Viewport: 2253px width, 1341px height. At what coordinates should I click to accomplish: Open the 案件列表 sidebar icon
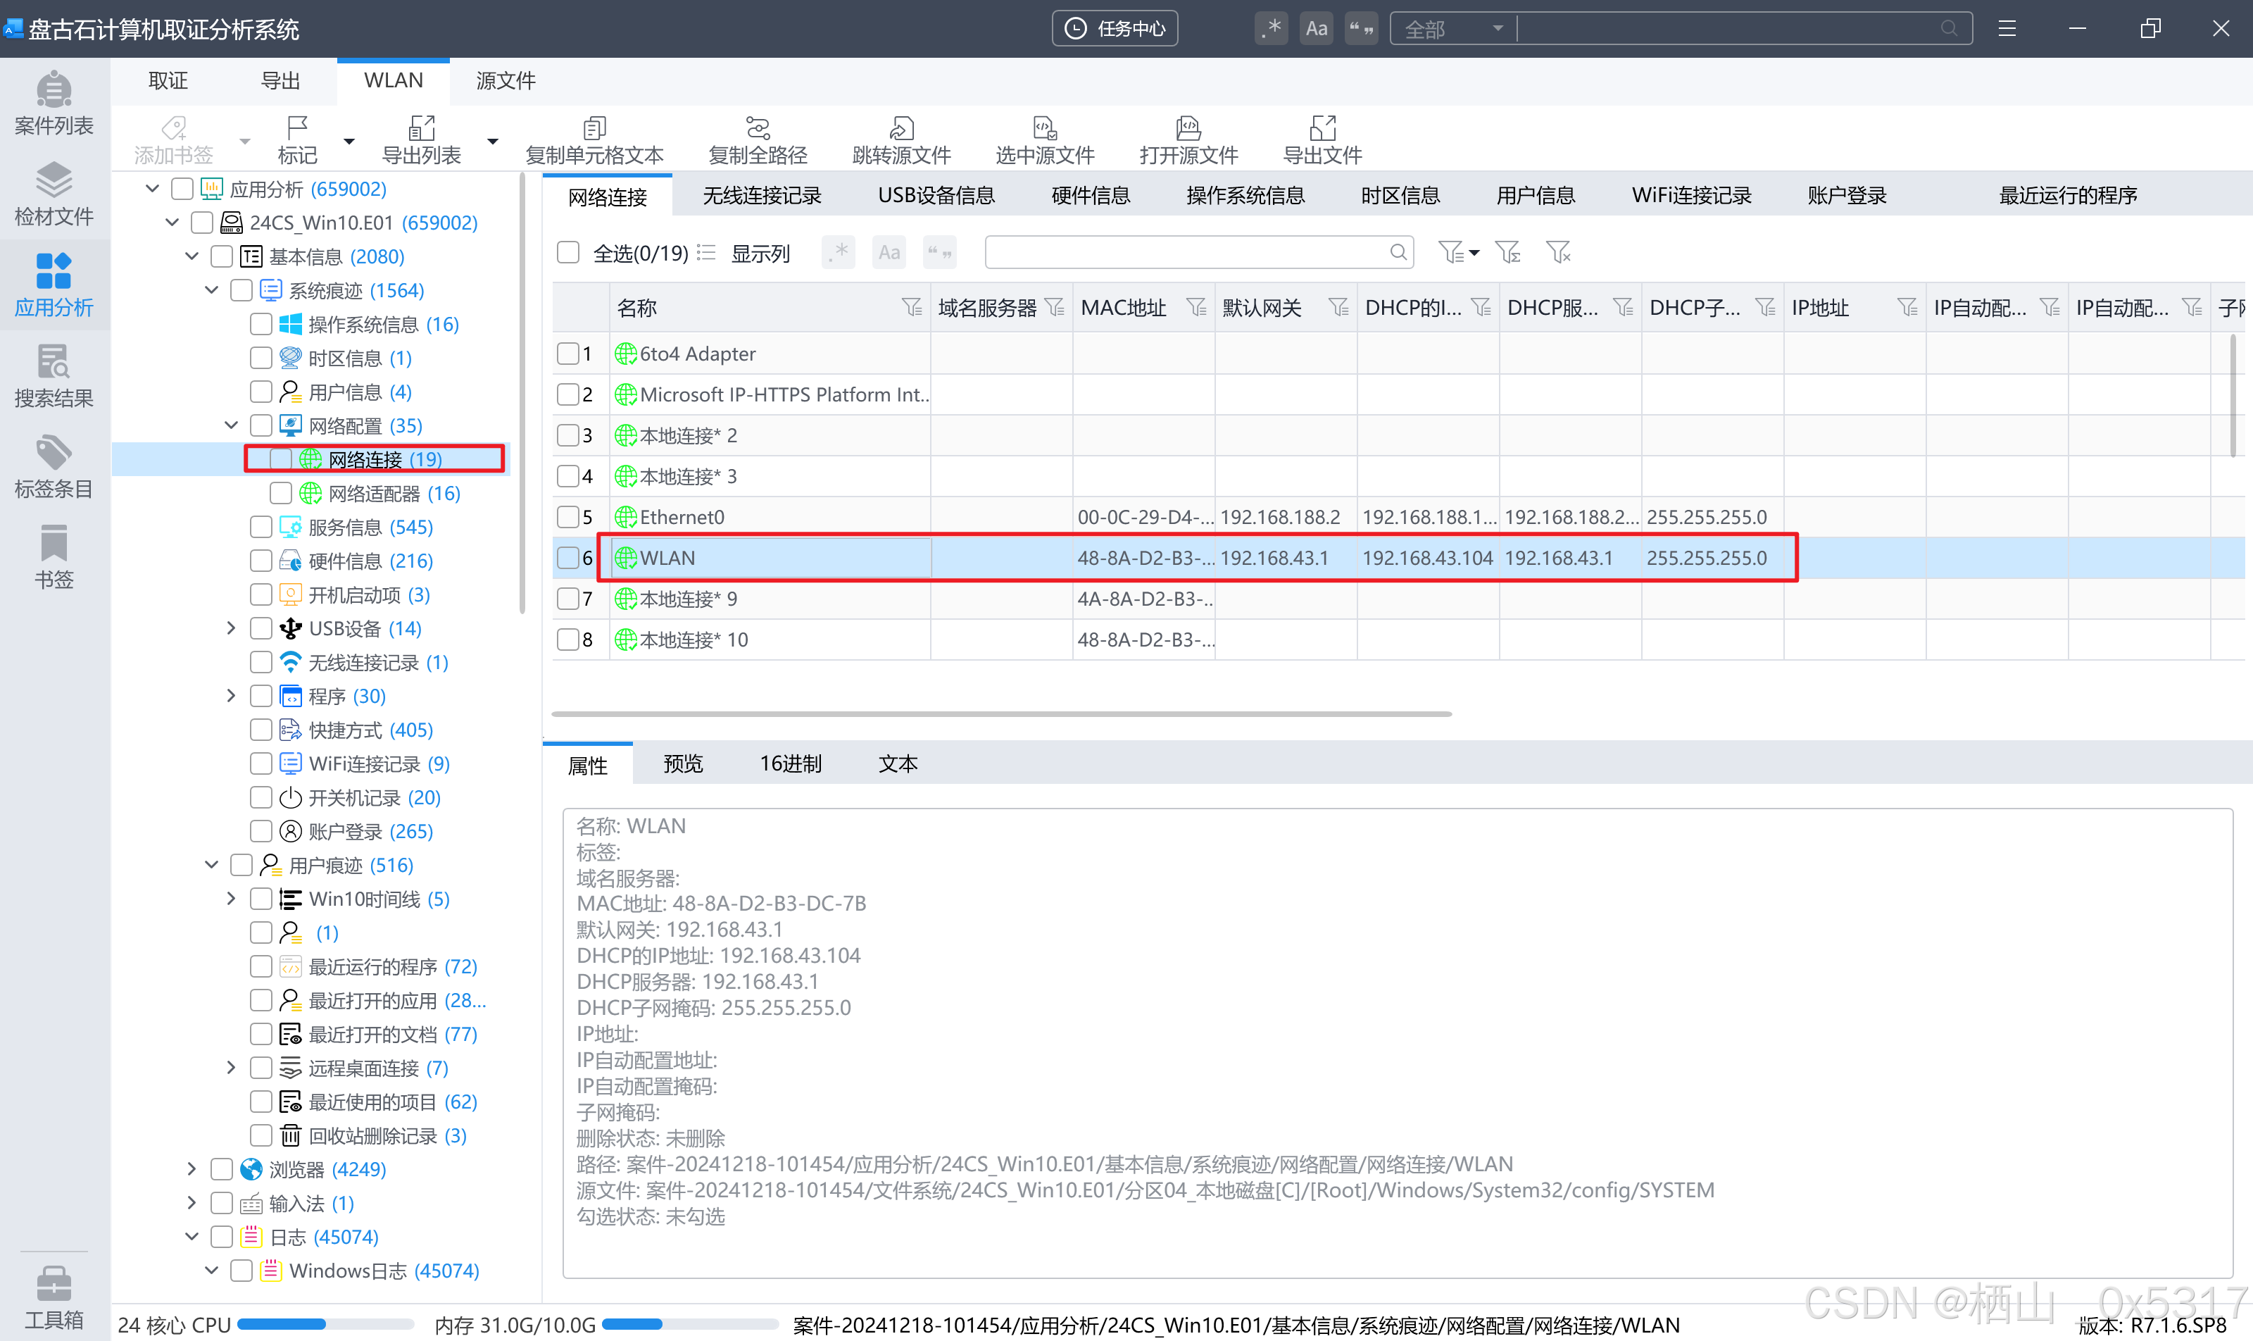coord(54,103)
